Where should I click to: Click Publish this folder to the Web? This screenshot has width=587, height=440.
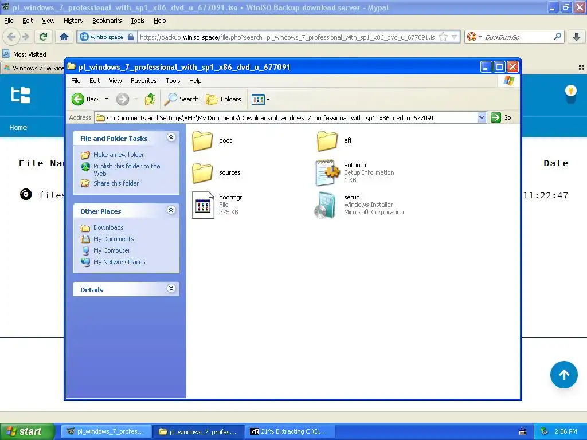point(127,170)
